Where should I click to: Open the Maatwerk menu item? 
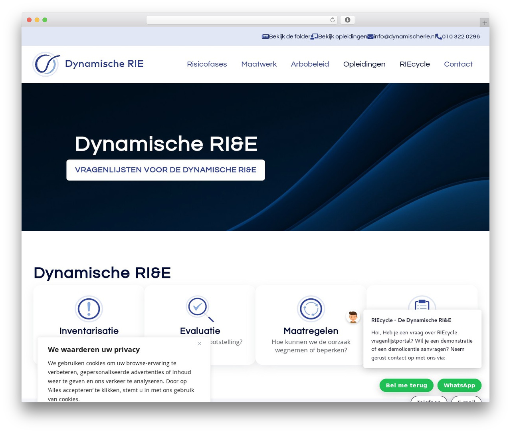[x=259, y=64]
